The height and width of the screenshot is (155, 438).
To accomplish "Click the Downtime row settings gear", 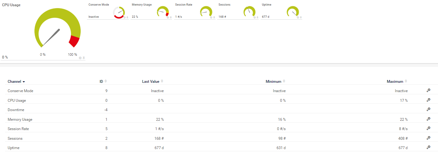I will [x=428, y=110].
